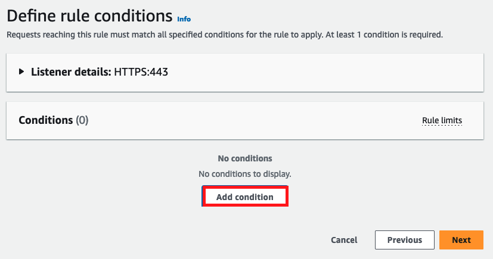
Task: Click the Define rule conditions page title
Action: pyautogui.click(x=89, y=16)
